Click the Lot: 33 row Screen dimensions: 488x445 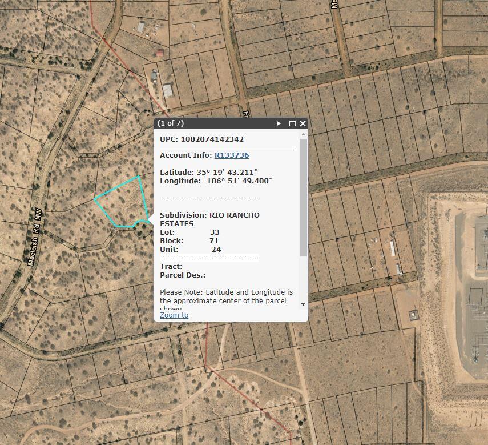pyautogui.click(x=189, y=232)
